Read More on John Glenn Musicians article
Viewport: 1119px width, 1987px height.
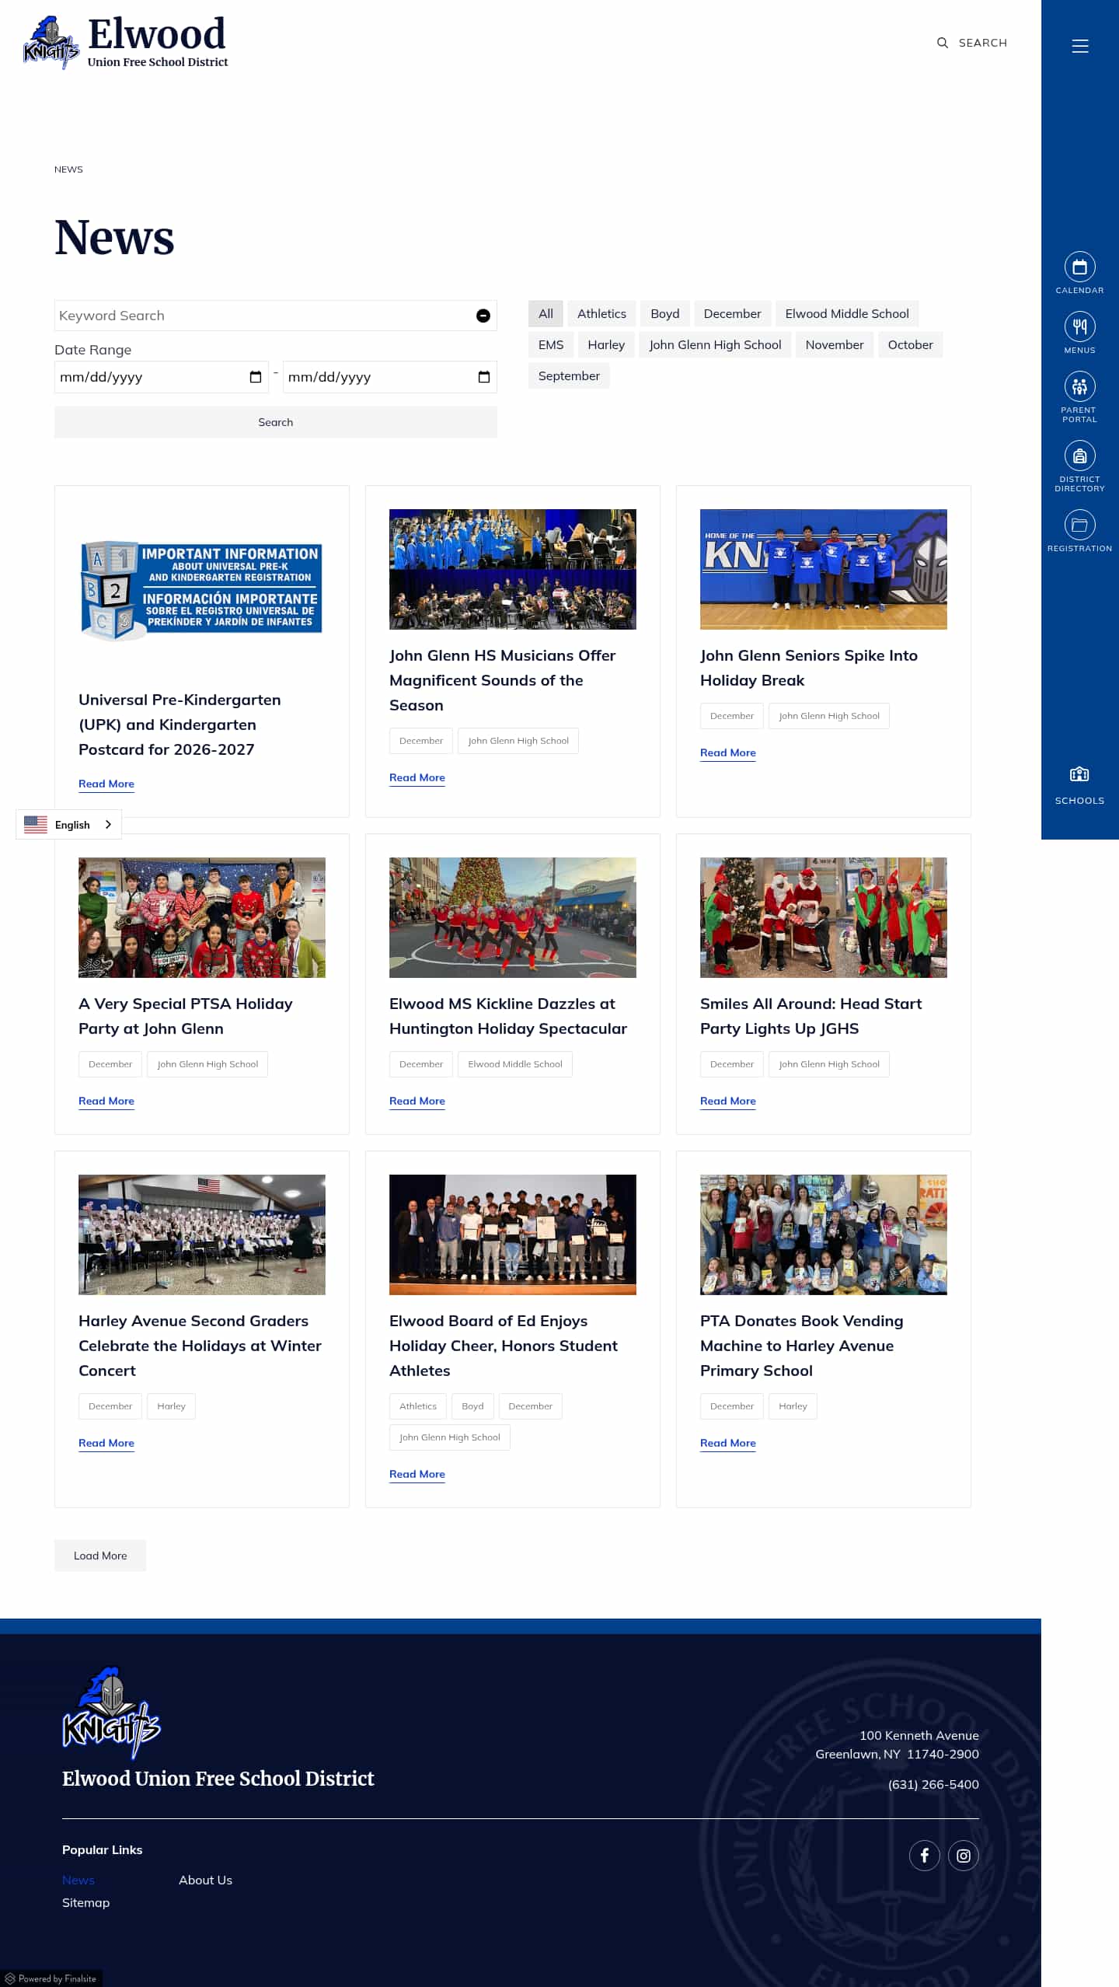coord(417,777)
